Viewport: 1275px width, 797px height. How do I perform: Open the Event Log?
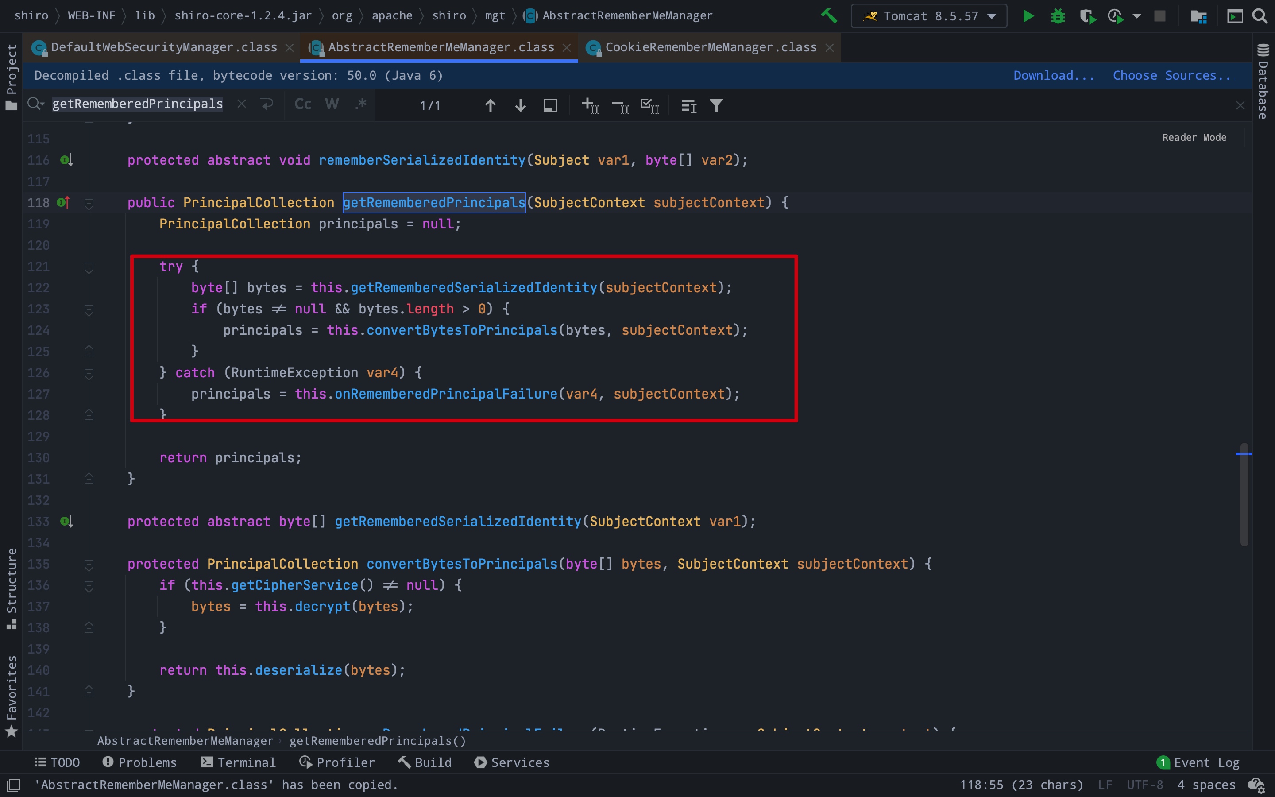pyautogui.click(x=1198, y=762)
